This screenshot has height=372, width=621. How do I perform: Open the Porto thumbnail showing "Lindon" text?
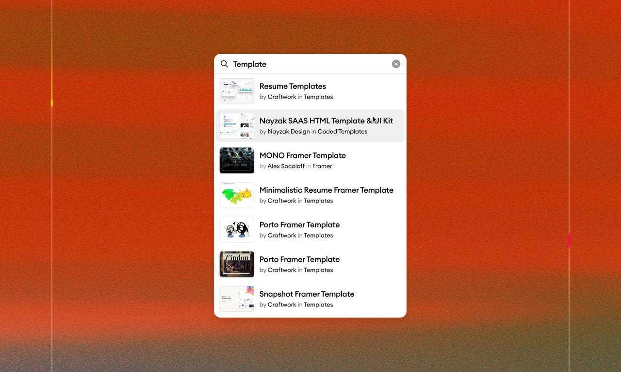(x=237, y=264)
